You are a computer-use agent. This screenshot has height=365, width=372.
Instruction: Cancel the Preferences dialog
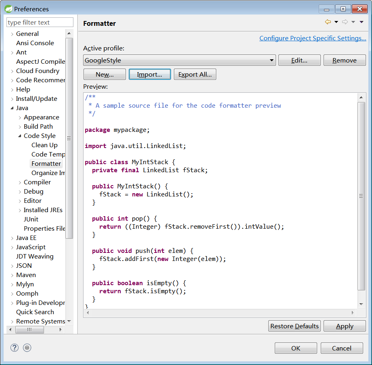click(342, 348)
